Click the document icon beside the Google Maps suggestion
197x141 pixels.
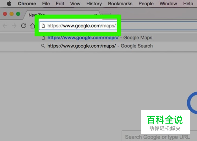[43, 38]
